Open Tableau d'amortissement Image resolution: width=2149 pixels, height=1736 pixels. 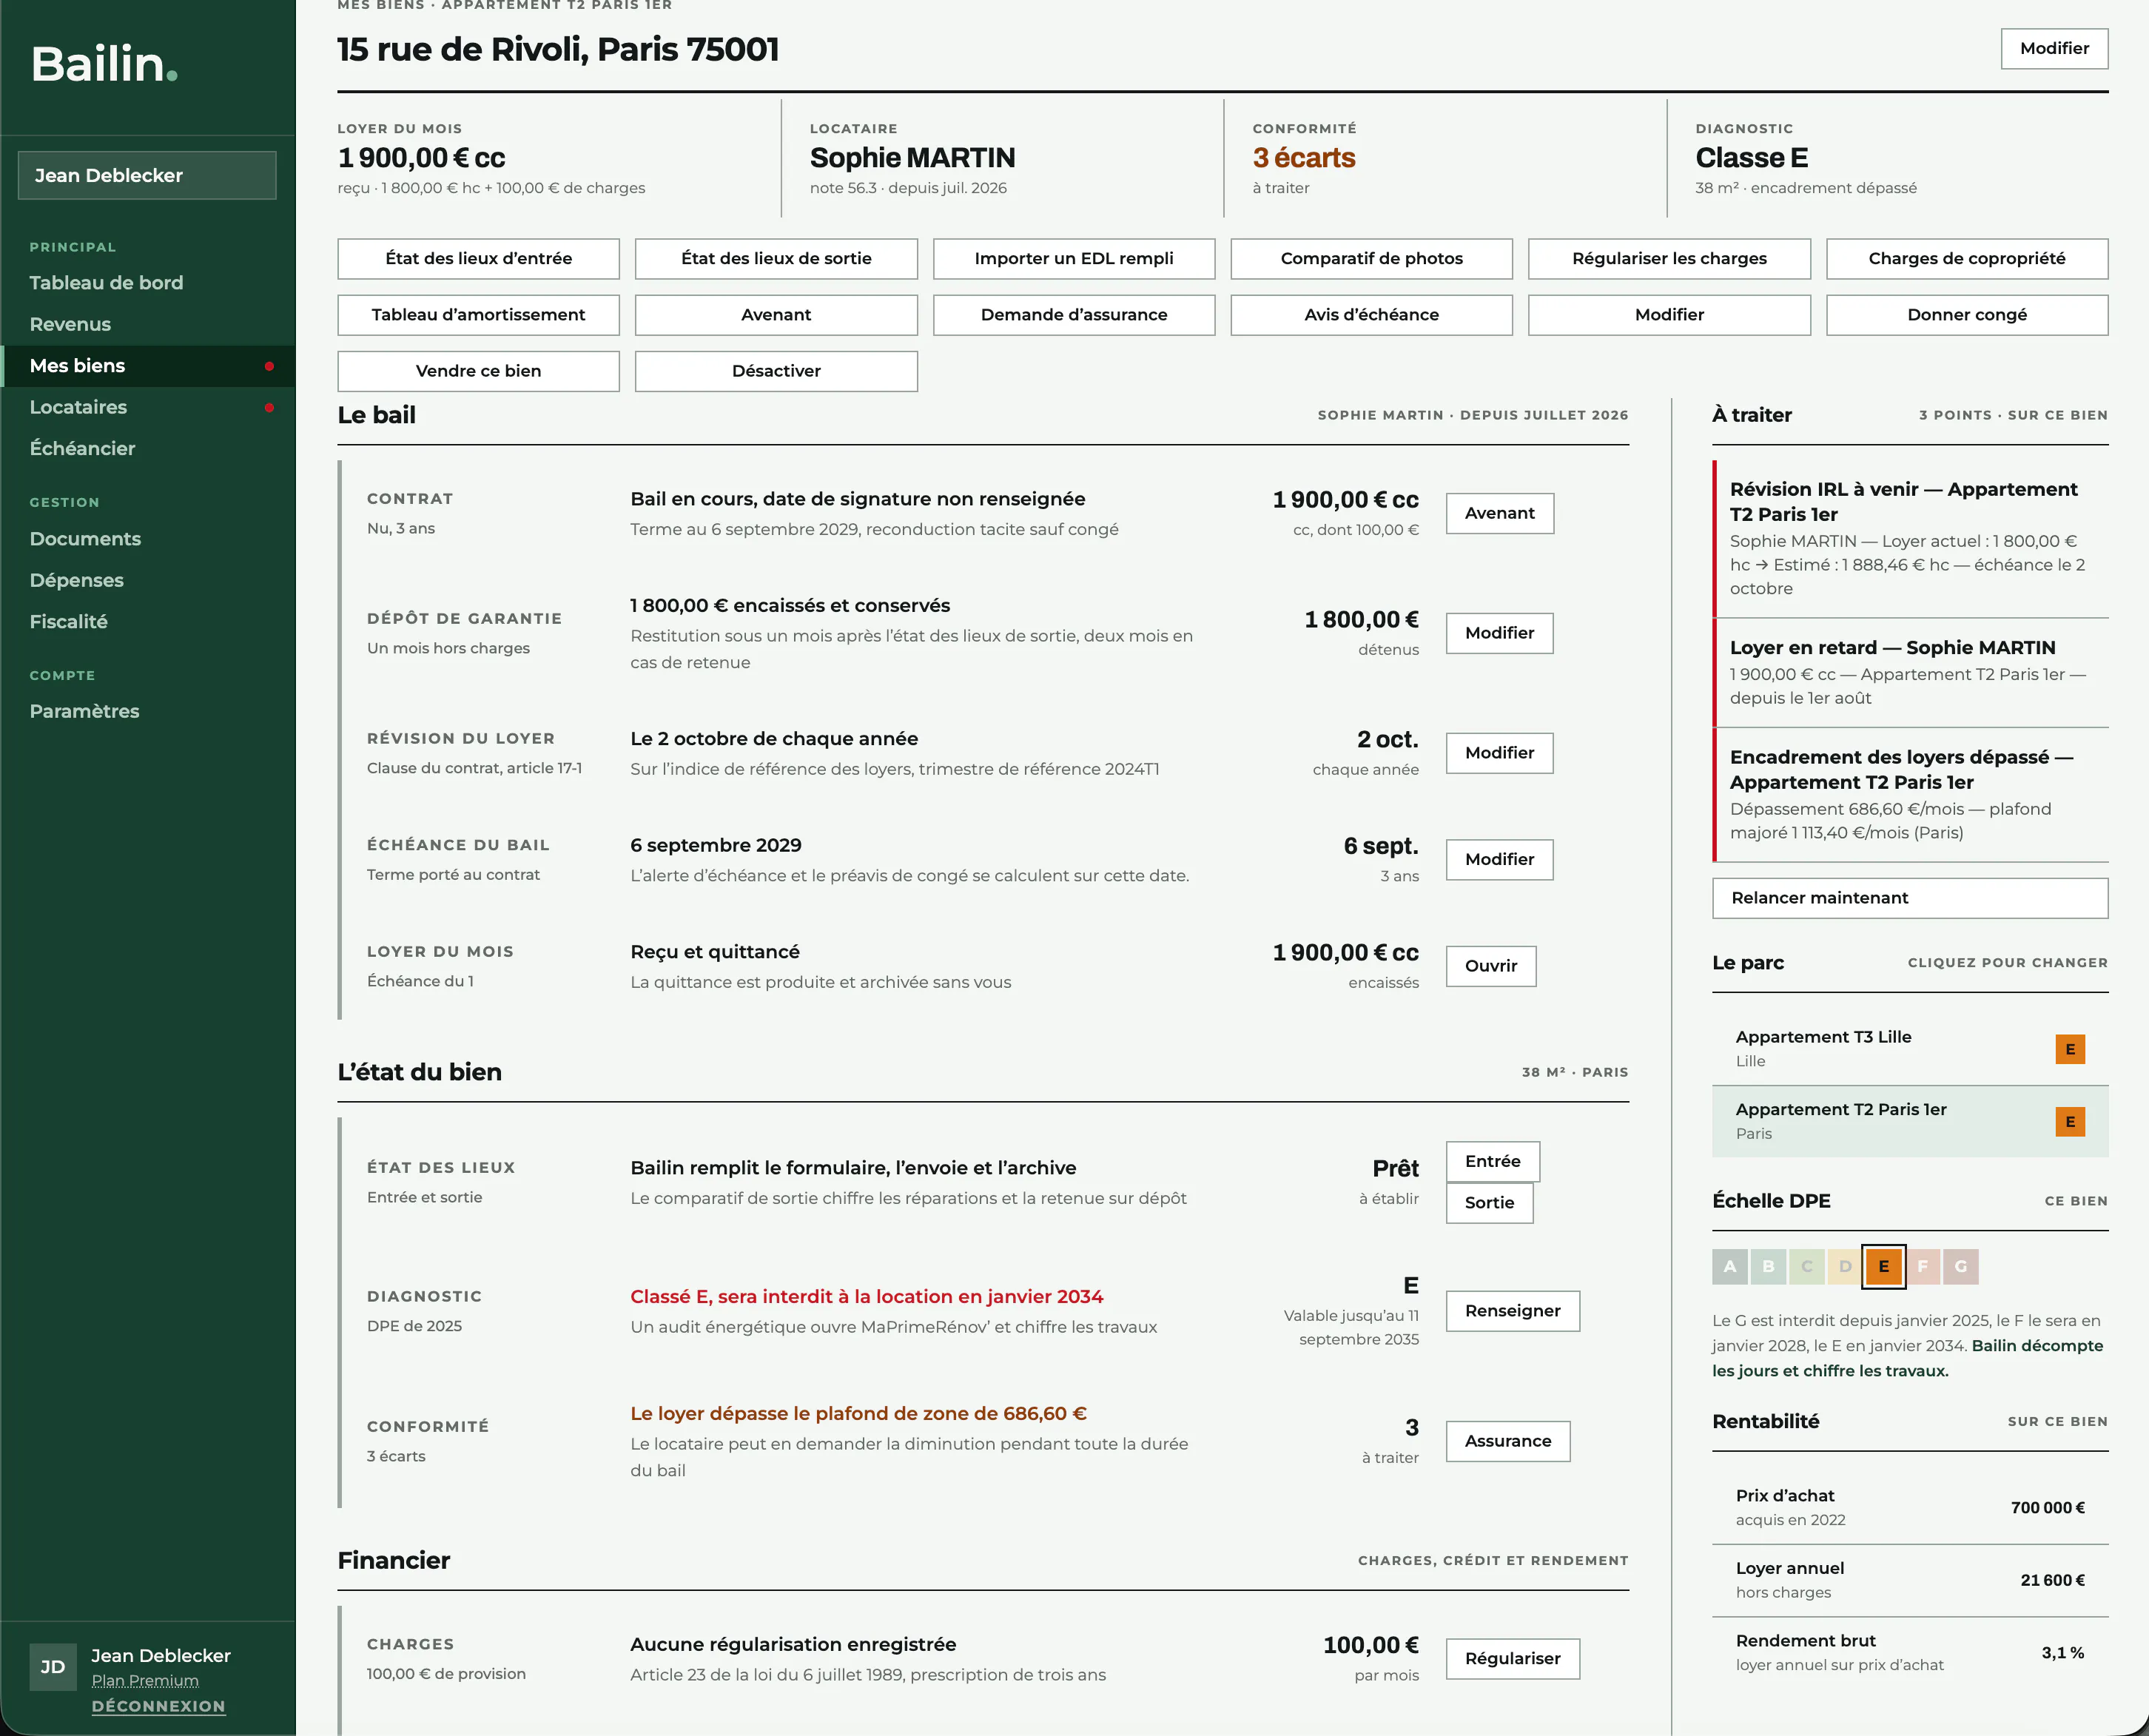point(478,314)
